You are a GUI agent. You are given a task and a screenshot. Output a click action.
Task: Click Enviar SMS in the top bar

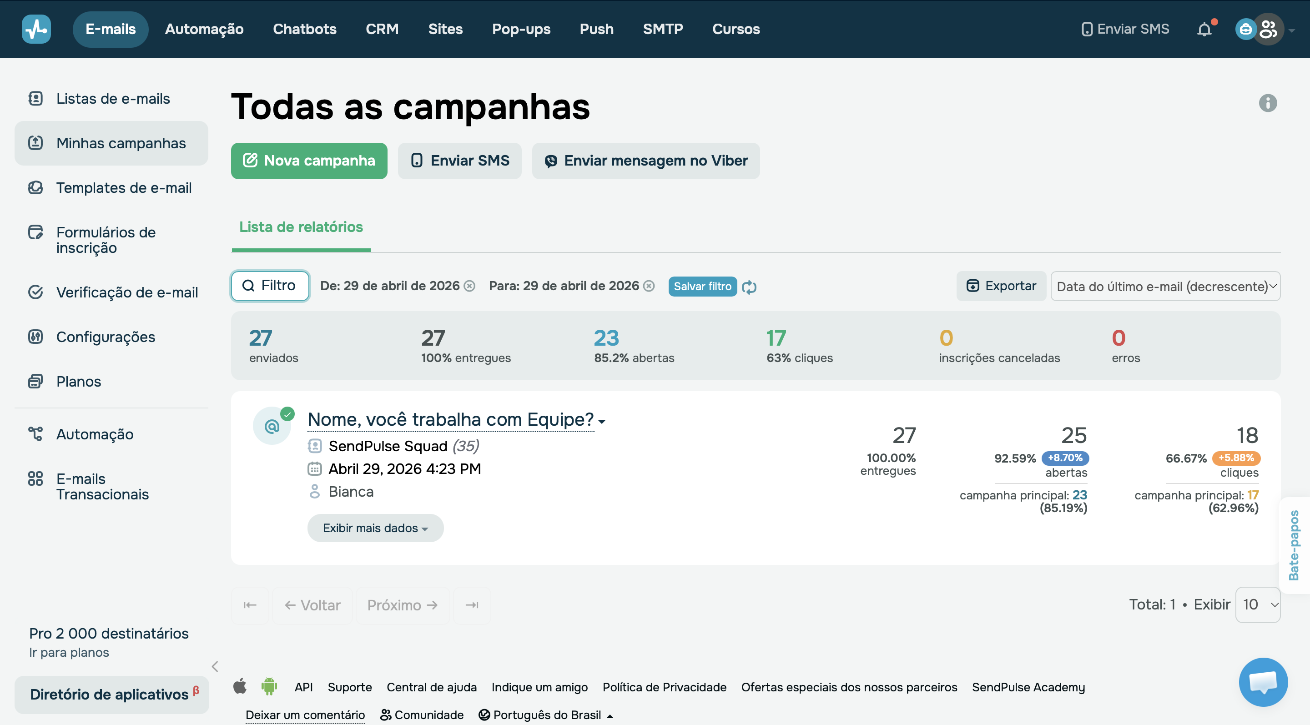coord(1125,30)
